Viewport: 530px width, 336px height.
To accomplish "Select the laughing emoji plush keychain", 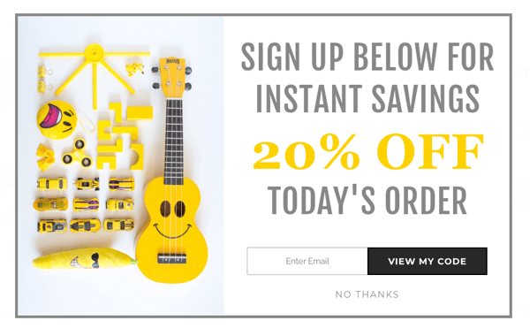I will point(57,119).
